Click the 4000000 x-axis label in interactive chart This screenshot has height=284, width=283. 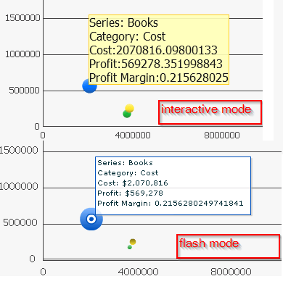[133, 135]
